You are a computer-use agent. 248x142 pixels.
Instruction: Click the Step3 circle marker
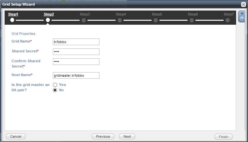click(x=84, y=20)
